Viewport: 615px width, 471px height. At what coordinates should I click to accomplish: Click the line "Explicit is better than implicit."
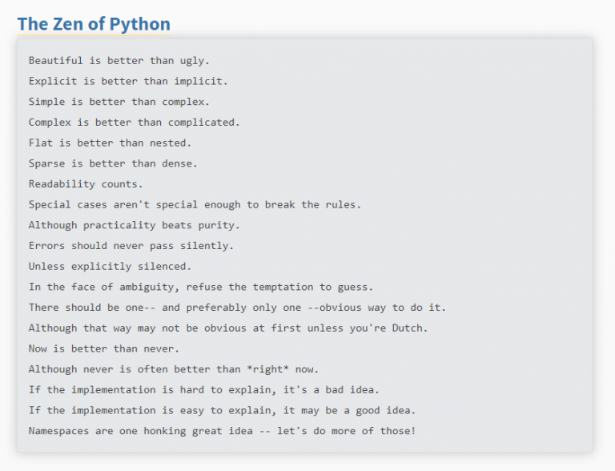128,81
